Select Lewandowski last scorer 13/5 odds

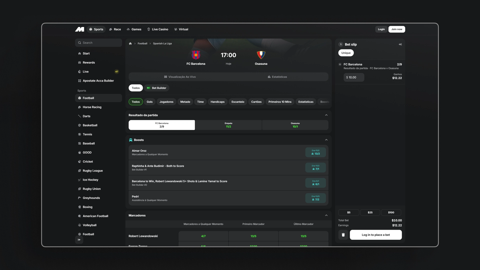(x=303, y=236)
